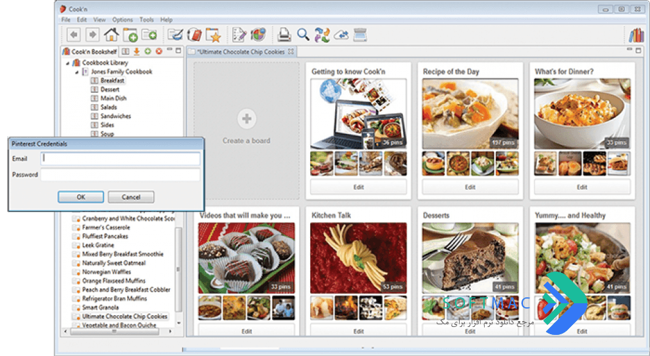
Task: Close the Ultimate Chocolate Chip Cookies tab
Action: coord(291,51)
